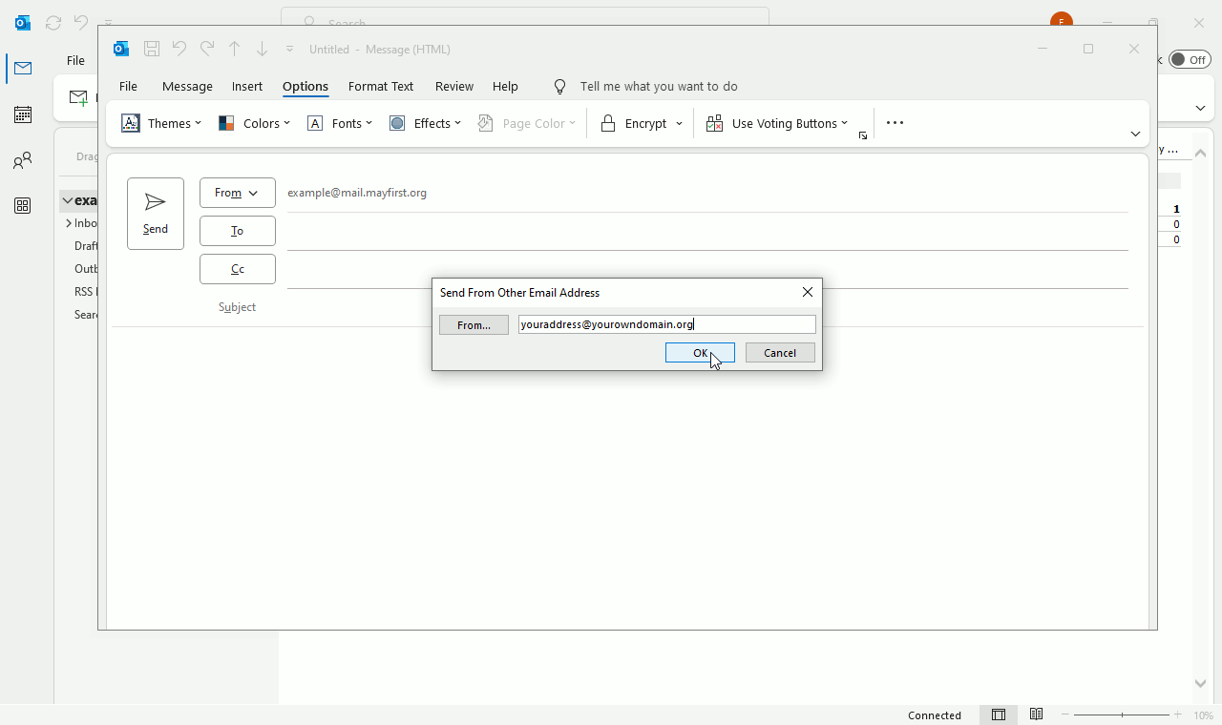Expand the ribbon display options chevron
This screenshot has height=725, width=1222.
click(x=1135, y=134)
